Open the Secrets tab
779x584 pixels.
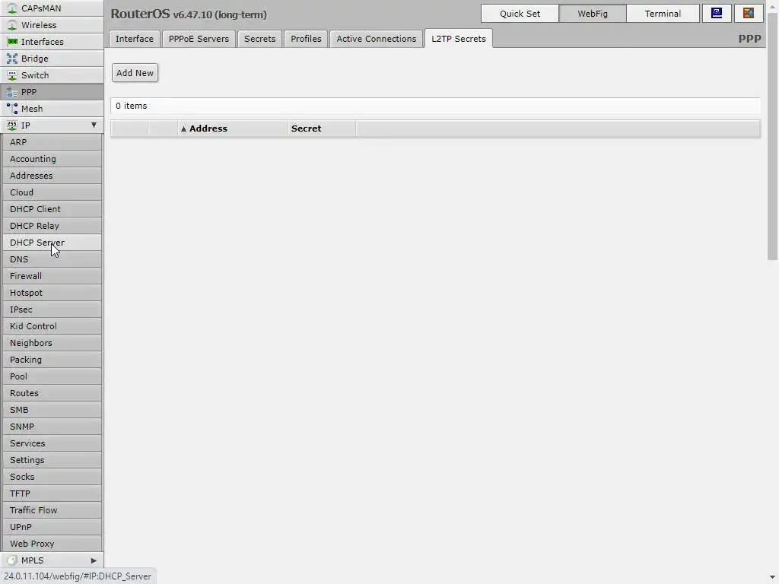[x=260, y=39]
